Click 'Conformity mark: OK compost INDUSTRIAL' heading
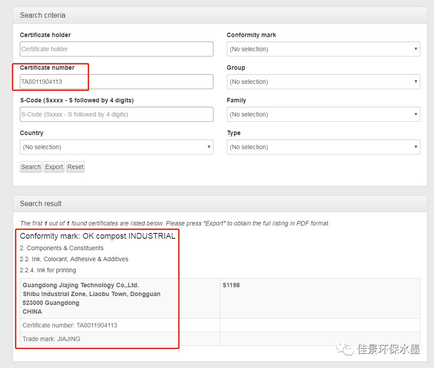Image resolution: width=434 pixels, height=368 pixels. click(x=98, y=236)
